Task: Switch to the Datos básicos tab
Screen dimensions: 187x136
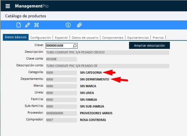Action: tap(16, 37)
